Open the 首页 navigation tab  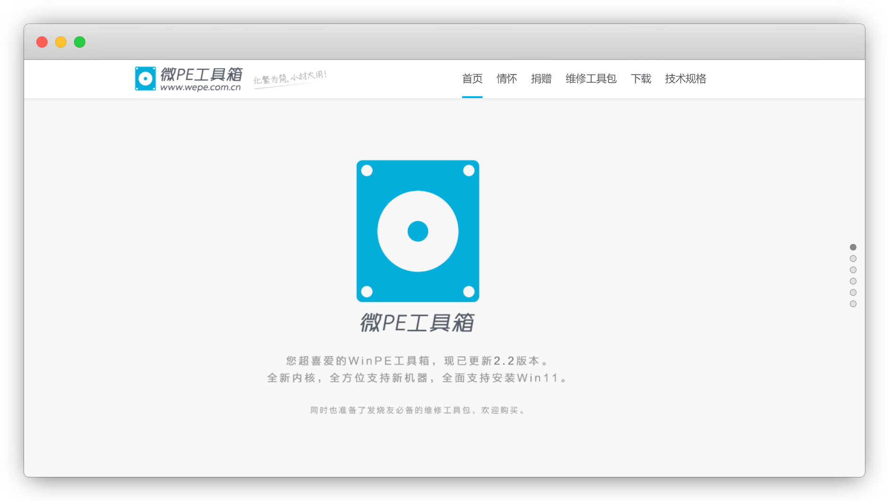pos(472,79)
